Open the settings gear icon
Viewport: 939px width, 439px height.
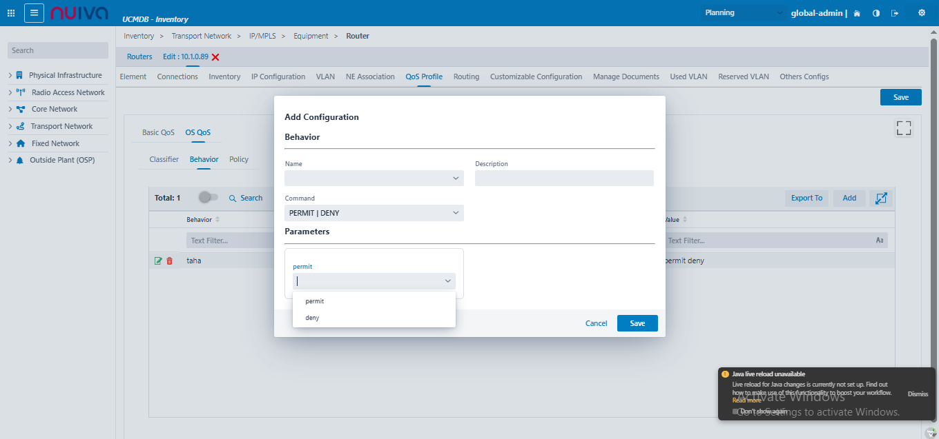tap(922, 13)
